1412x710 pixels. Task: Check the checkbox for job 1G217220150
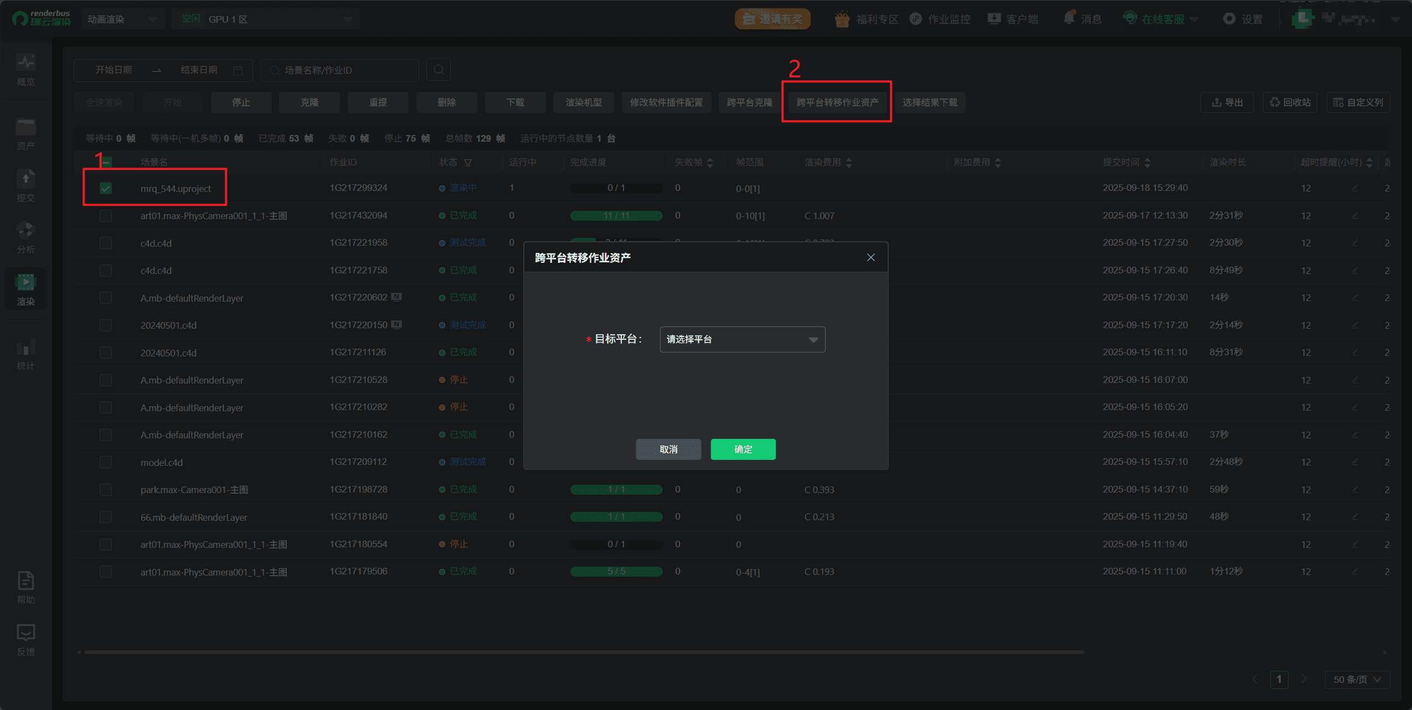[106, 325]
